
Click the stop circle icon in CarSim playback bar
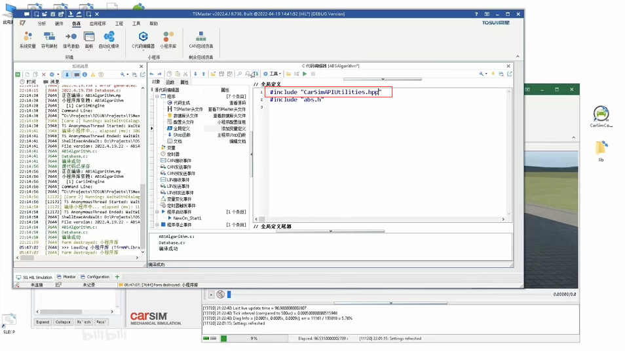coord(220,295)
